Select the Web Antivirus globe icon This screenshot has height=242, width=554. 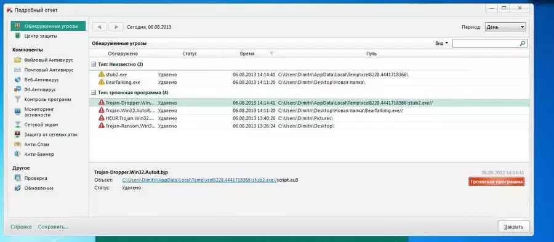coord(18,80)
